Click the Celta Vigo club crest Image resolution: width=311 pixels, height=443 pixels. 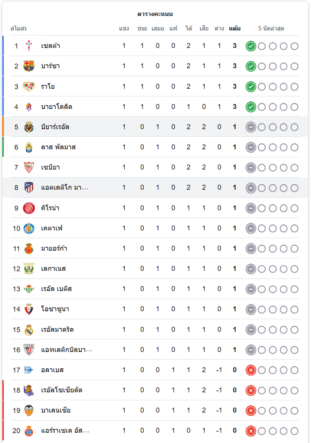(x=29, y=46)
